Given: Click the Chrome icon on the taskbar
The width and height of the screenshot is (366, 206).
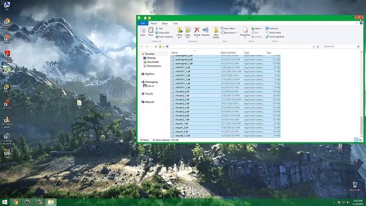Looking at the screenshot, I should pos(15,202).
